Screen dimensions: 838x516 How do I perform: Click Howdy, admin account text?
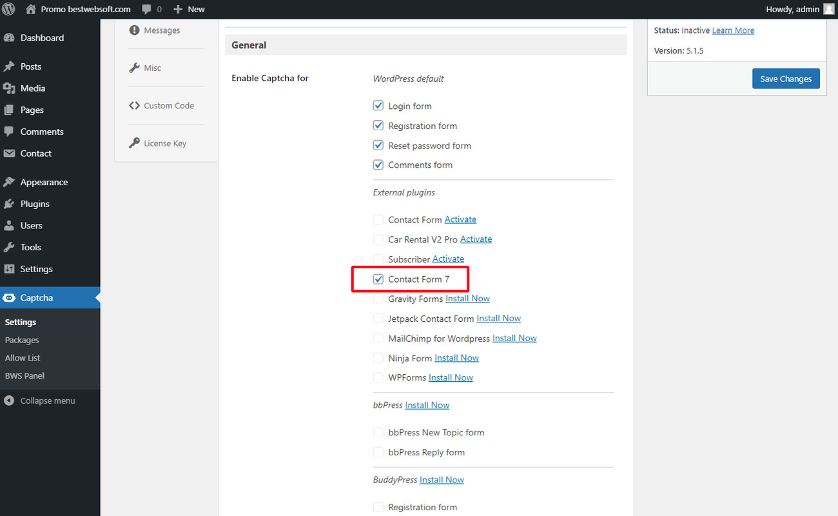[x=792, y=9]
